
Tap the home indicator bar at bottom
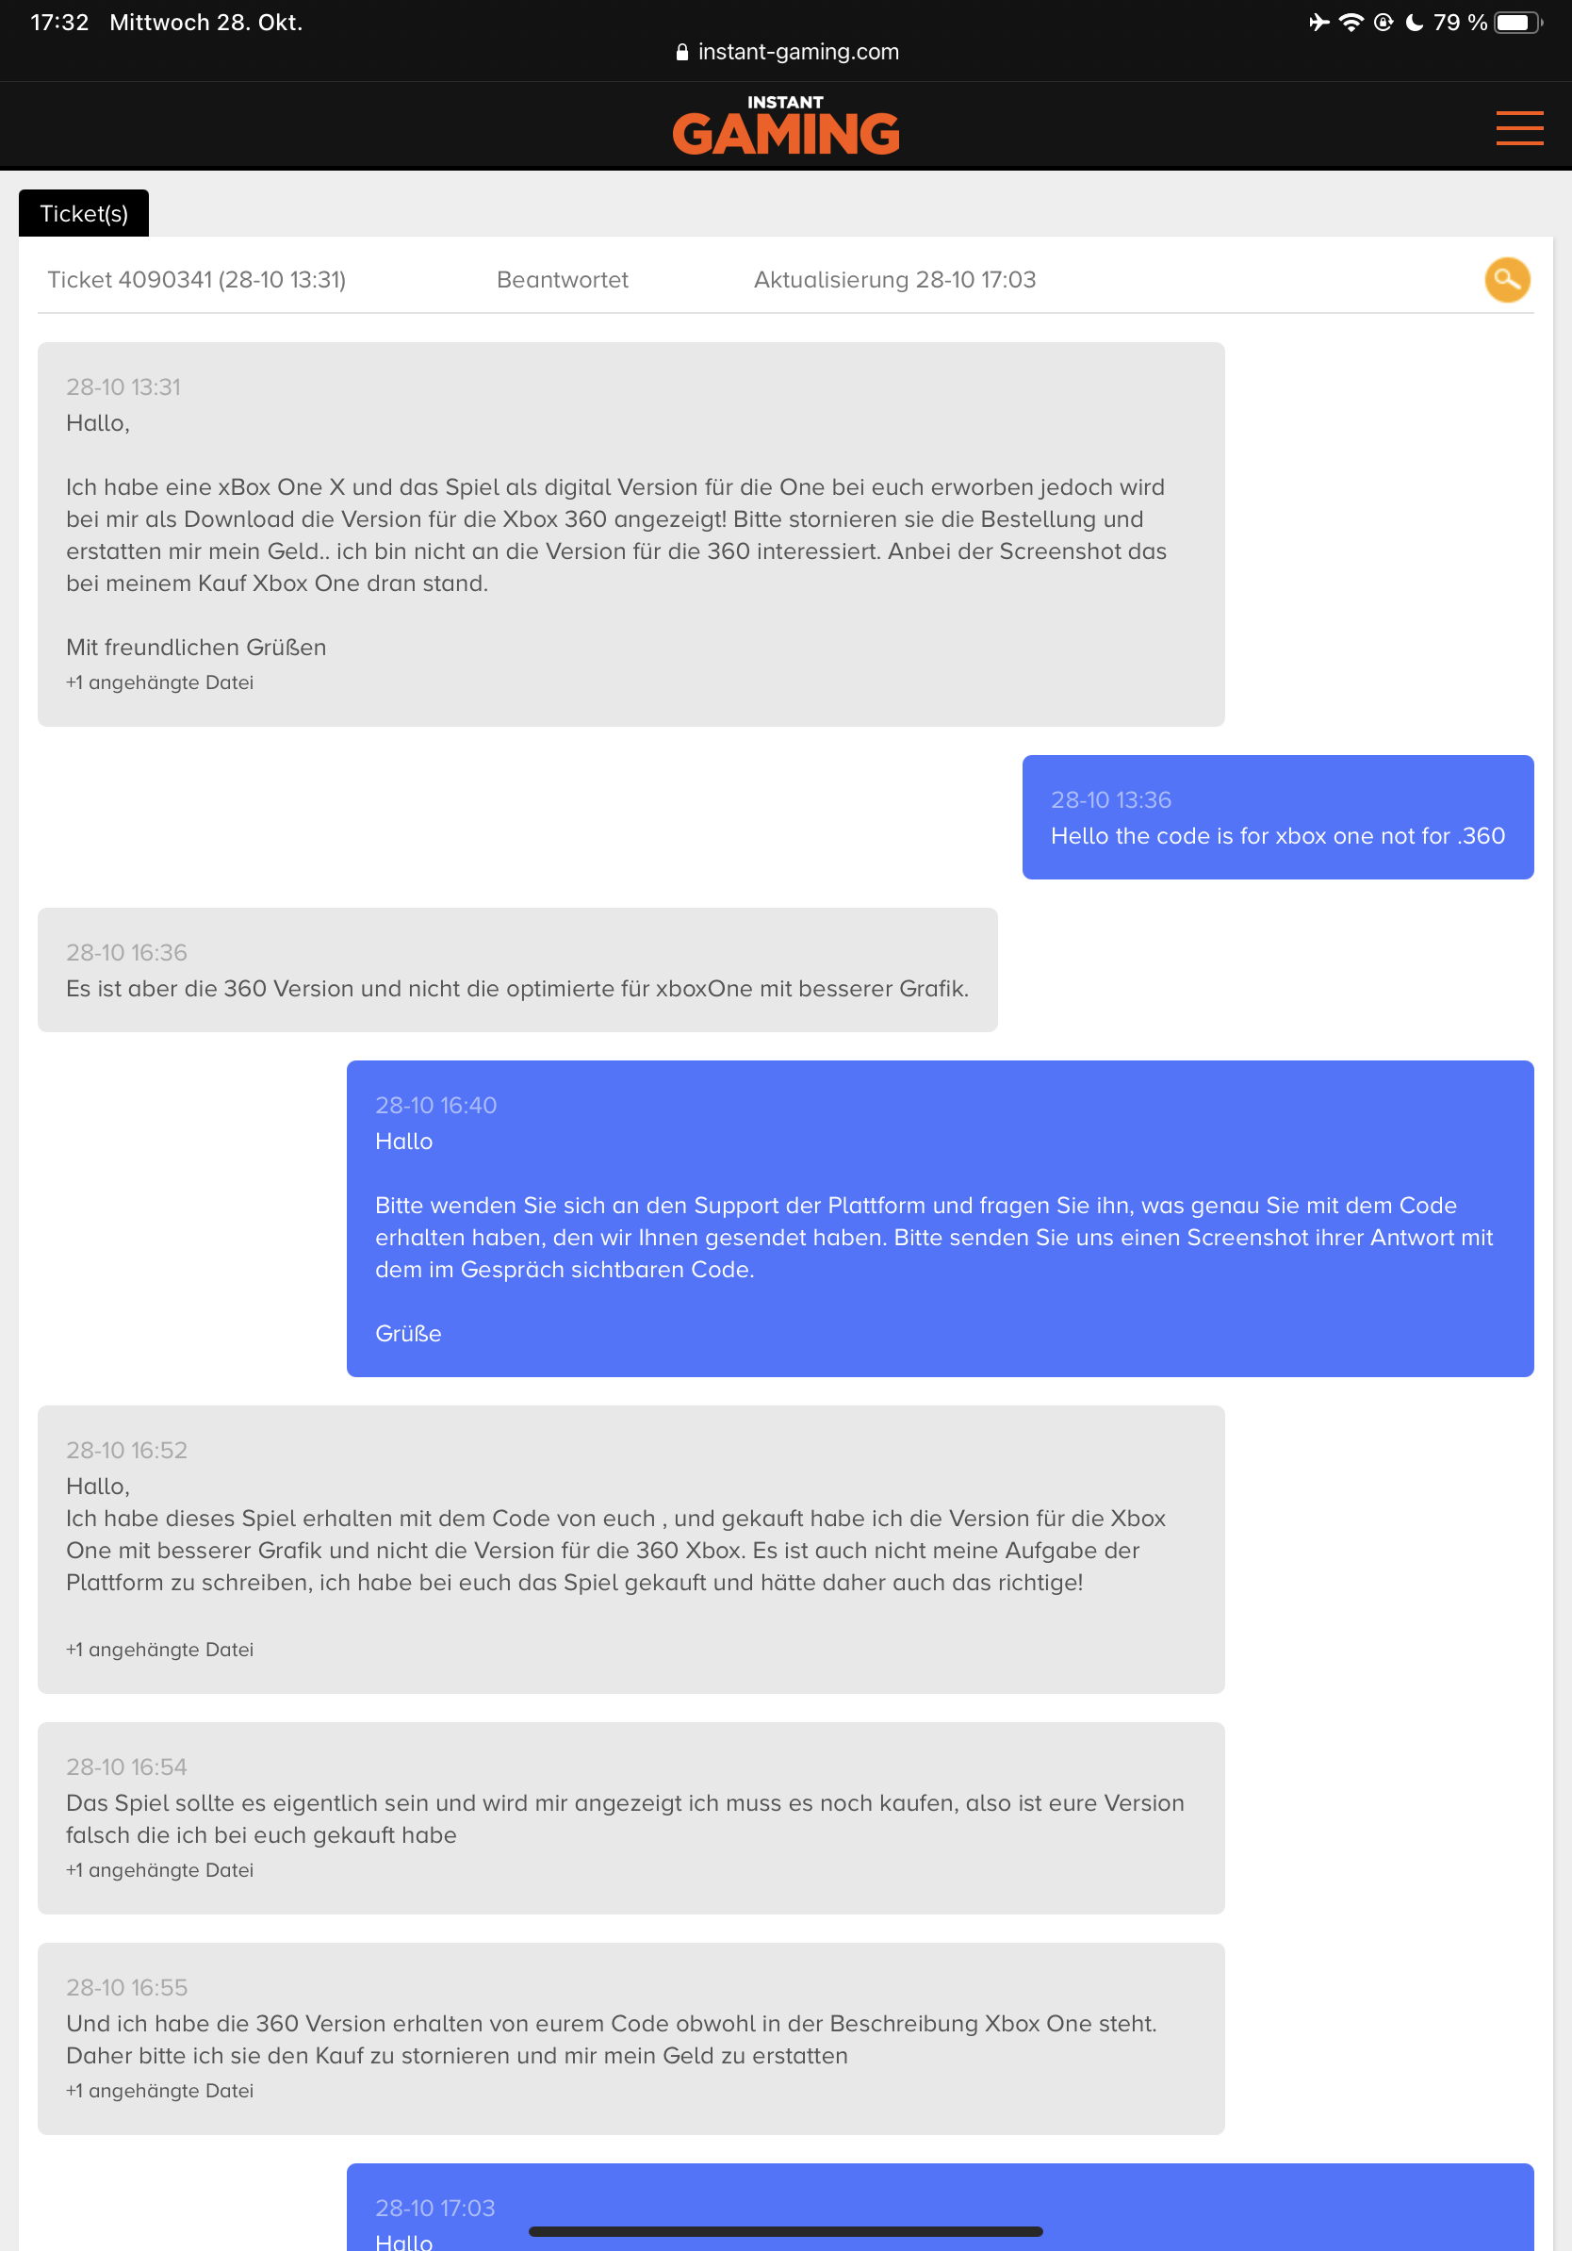[x=786, y=2232]
